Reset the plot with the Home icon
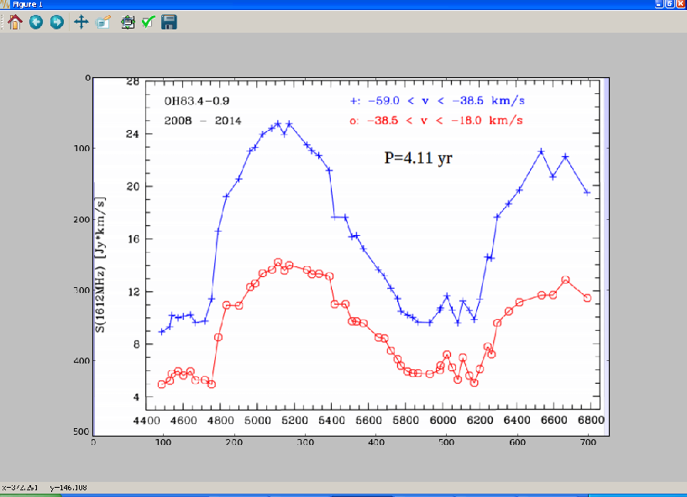Screen dimensions: 687x497 [x=15, y=22]
